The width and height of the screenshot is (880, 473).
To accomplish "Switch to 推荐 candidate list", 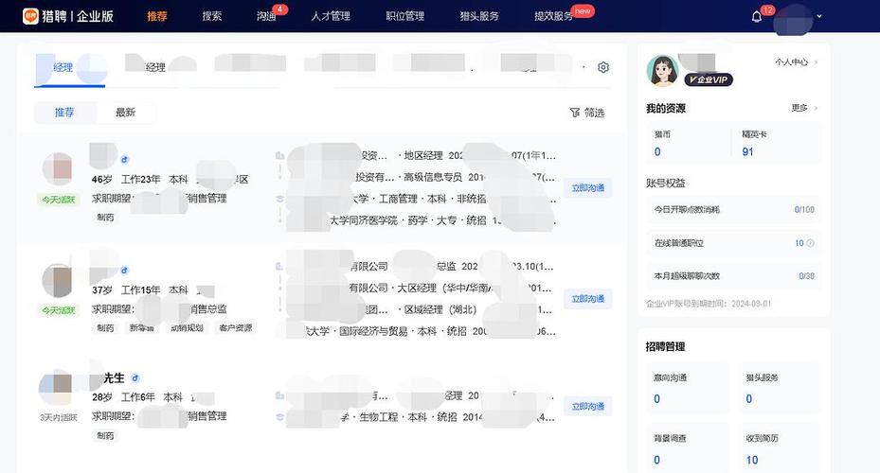I will point(64,113).
